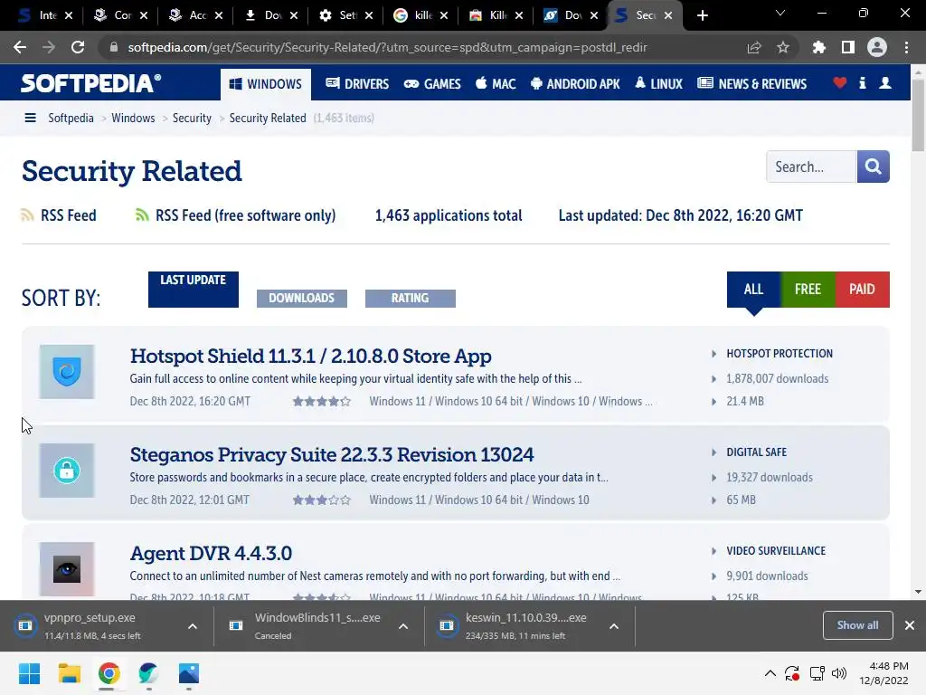Image resolution: width=926 pixels, height=695 pixels.
Task: Click Show all downloads button
Action: 857,625
